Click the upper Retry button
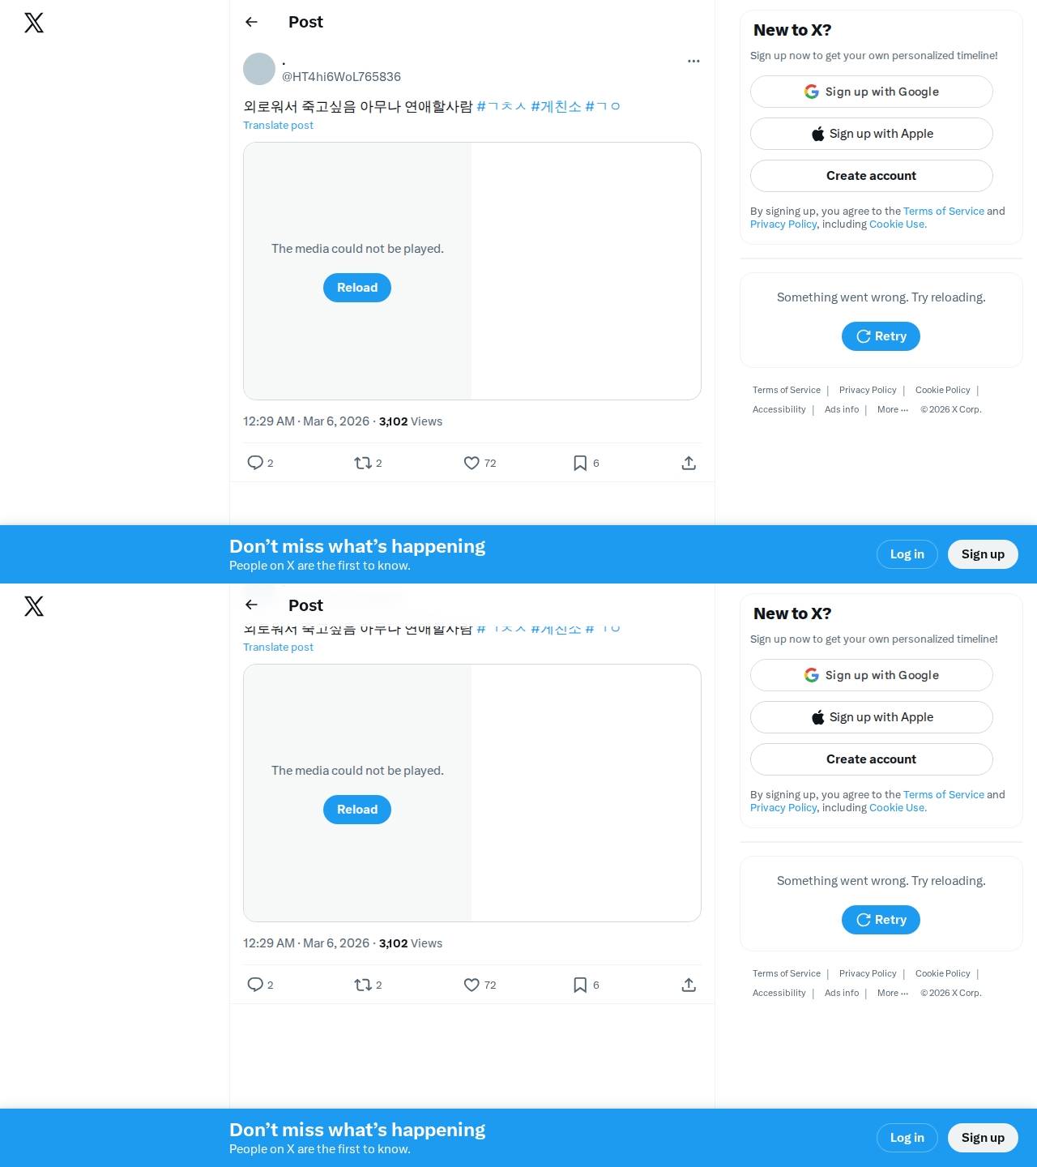Screen dimensions: 1037x1167 [881, 336]
